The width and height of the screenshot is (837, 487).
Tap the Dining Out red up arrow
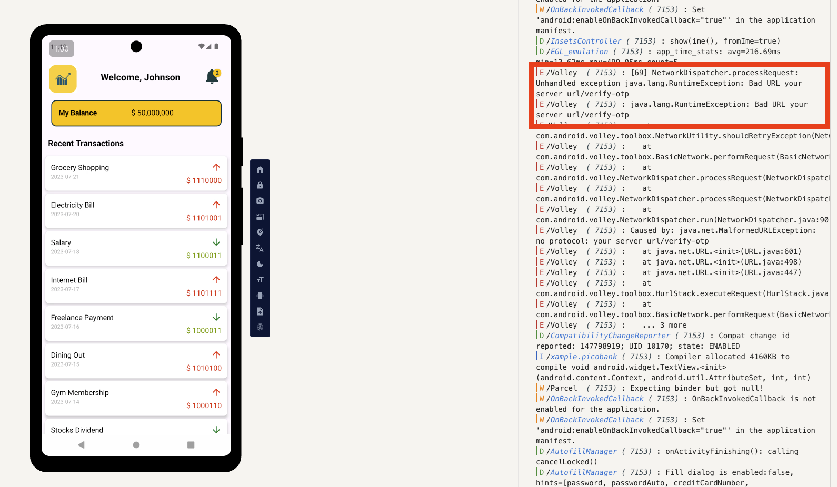click(x=216, y=355)
